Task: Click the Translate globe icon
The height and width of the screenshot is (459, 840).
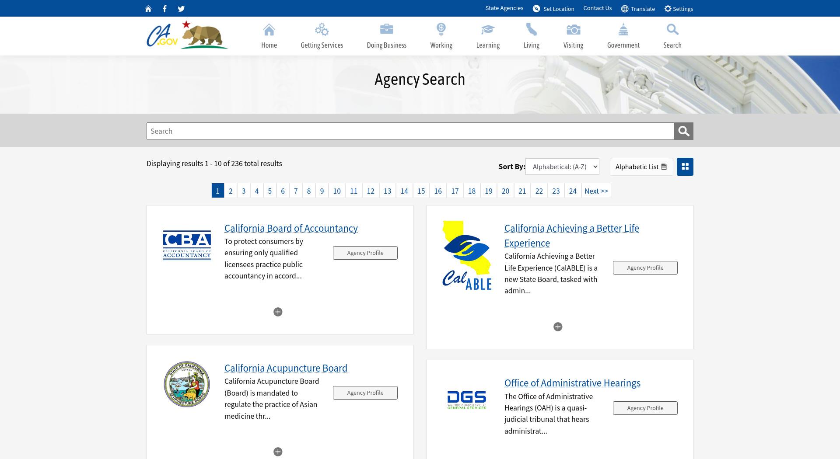Action: (625, 9)
